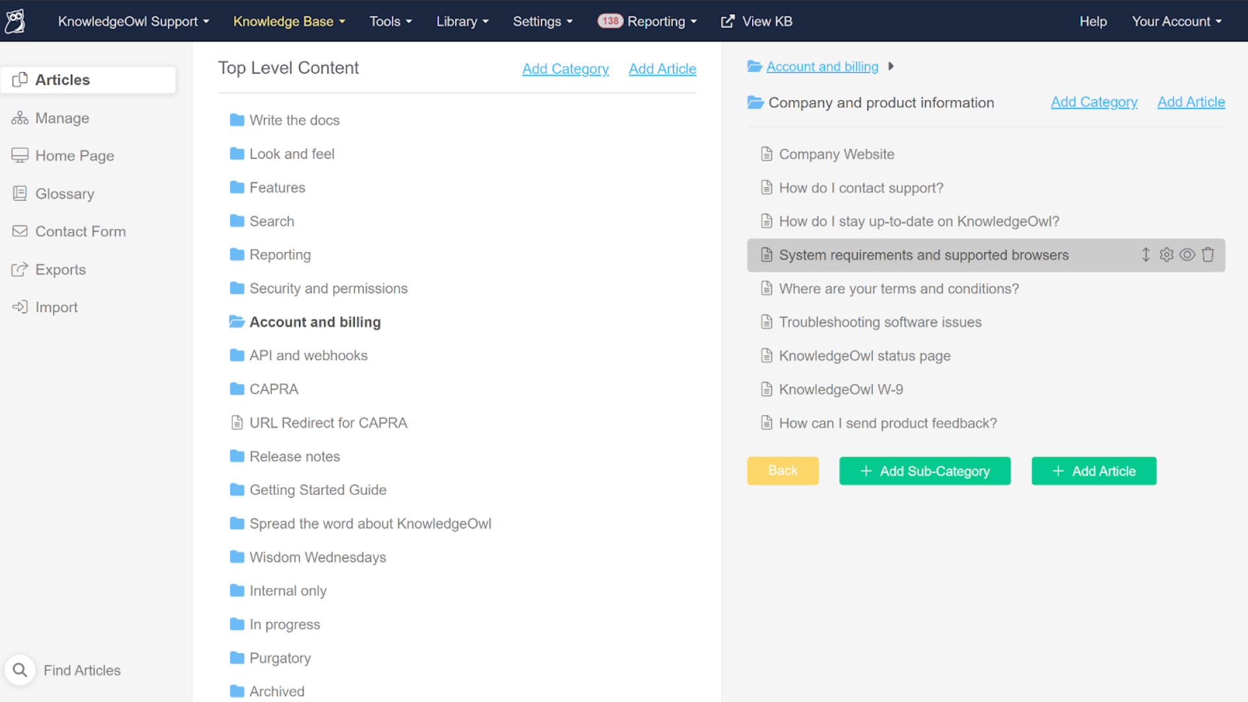Screen dimensions: 1248x702
Task: Click the breadcrumb arrow after Account and billing
Action: pyautogui.click(x=891, y=66)
